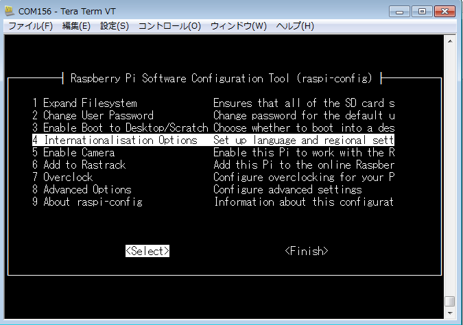Click the scrollbar down arrow
The height and width of the screenshot is (325, 463).
450,313
